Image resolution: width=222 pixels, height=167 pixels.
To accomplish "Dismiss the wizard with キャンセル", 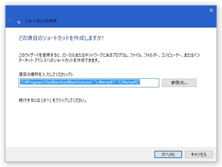I will [199, 154].
